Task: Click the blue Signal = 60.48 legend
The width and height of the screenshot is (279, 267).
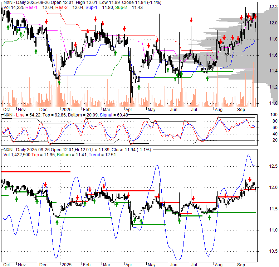Action: (114, 115)
